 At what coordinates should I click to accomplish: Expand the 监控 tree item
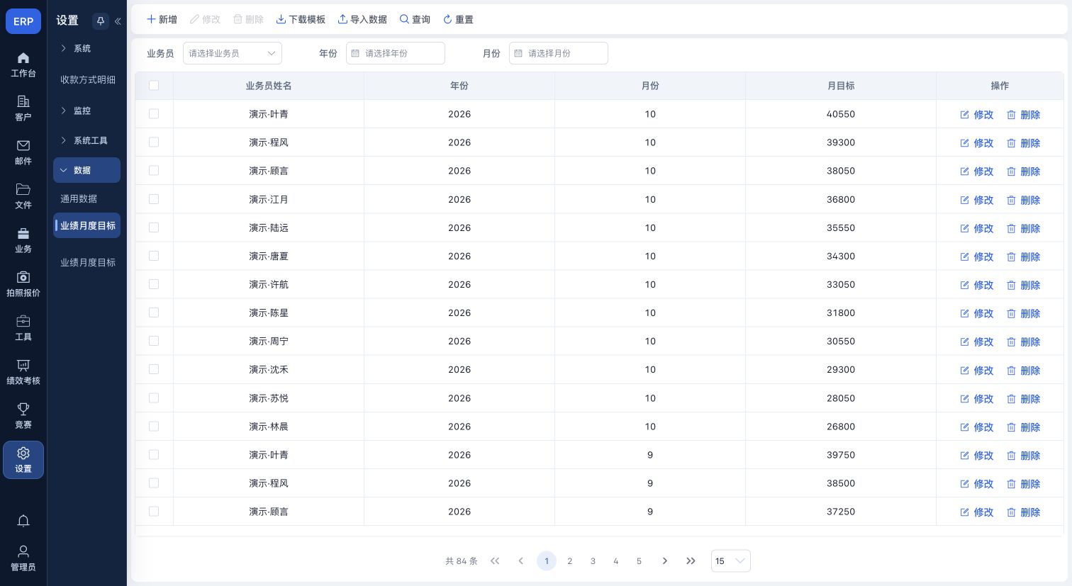pyautogui.click(x=86, y=111)
